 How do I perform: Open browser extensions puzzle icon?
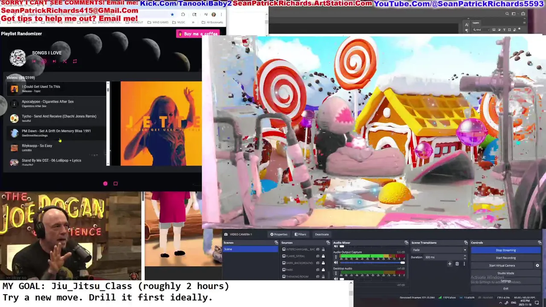pyautogui.click(x=183, y=14)
